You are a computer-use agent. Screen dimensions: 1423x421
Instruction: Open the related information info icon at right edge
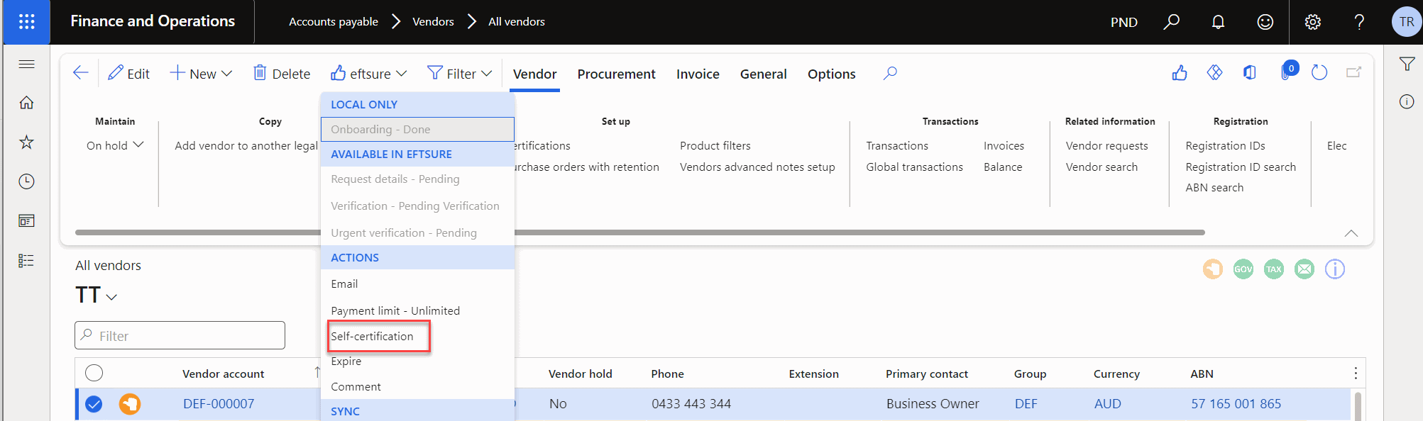pos(1407,102)
